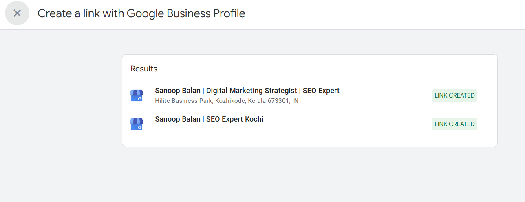Select the Kozhikode result row
Viewport: 525px width, 202px height.
[310, 95]
